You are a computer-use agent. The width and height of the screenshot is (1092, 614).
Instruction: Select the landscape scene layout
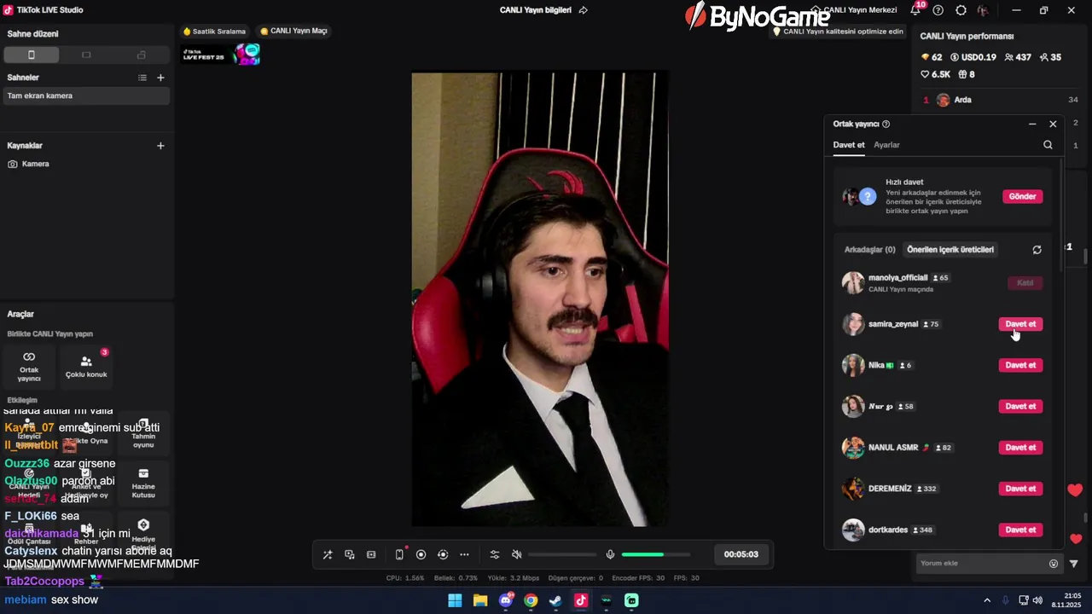pos(86,55)
